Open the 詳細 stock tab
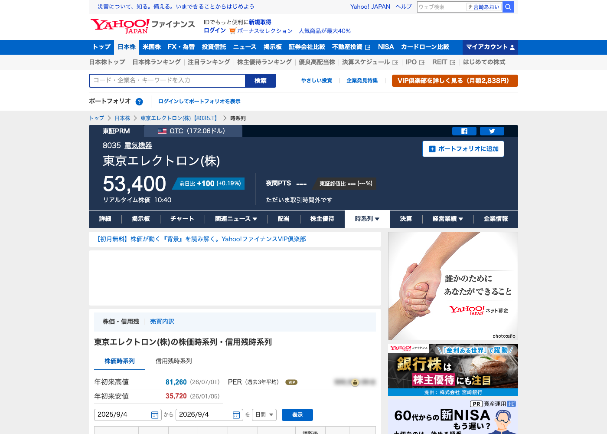The height and width of the screenshot is (434, 607). (105, 219)
